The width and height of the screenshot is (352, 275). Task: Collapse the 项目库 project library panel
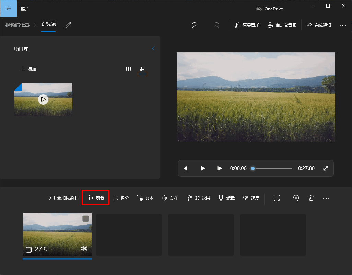tap(153, 48)
